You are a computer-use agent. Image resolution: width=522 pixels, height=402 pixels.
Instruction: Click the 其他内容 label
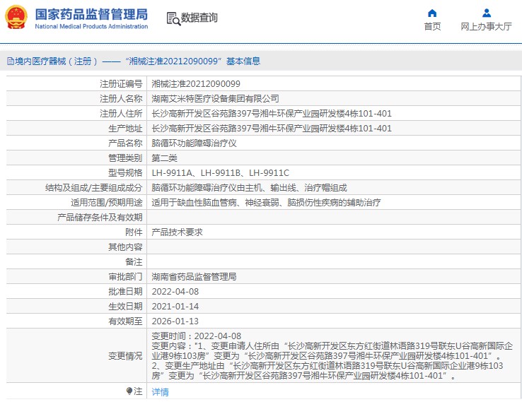[x=125, y=247]
